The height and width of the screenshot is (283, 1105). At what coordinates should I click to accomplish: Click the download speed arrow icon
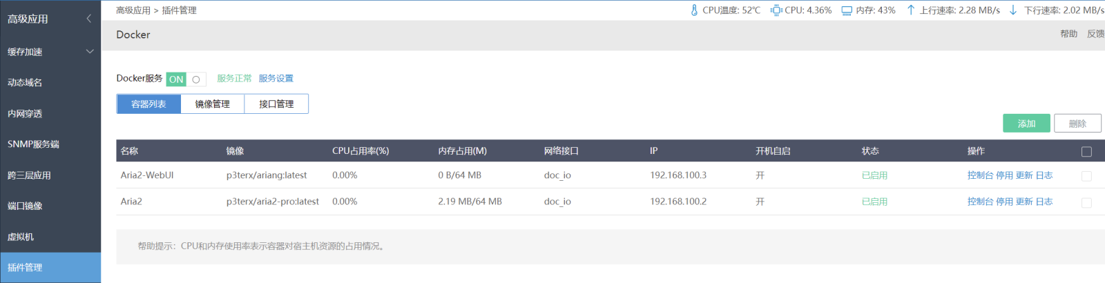[x=1013, y=10]
